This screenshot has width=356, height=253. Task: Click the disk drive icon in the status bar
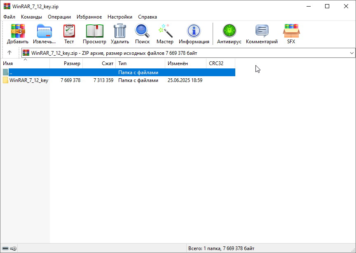5,248
